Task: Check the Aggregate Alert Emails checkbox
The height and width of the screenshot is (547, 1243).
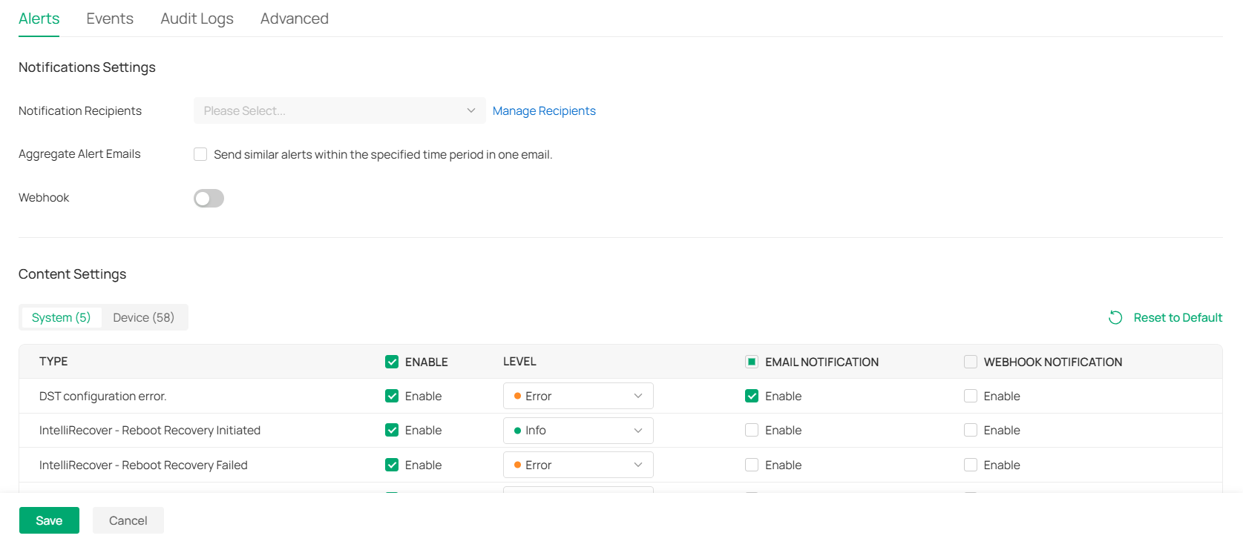Action: (x=200, y=154)
